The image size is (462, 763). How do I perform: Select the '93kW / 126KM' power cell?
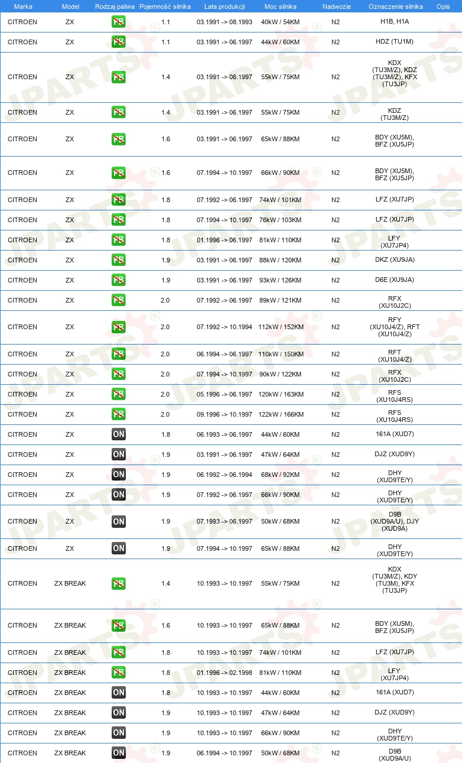coord(281,280)
